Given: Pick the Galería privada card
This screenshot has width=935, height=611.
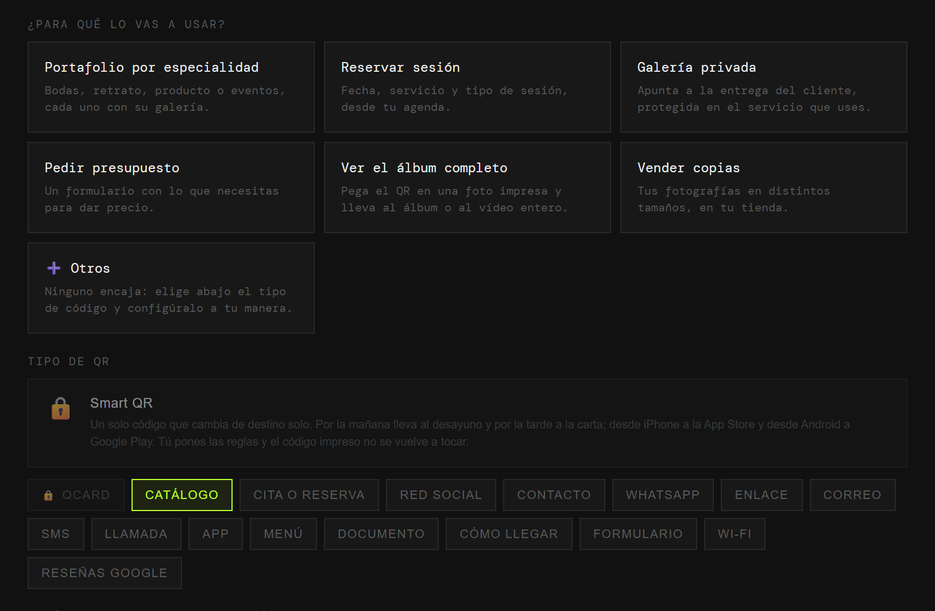Looking at the screenshot, I should tap(764, 87).
